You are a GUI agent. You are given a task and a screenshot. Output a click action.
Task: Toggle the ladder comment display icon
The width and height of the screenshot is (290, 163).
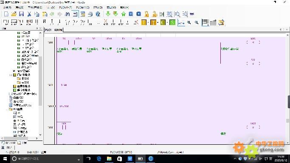coord(205,22)
